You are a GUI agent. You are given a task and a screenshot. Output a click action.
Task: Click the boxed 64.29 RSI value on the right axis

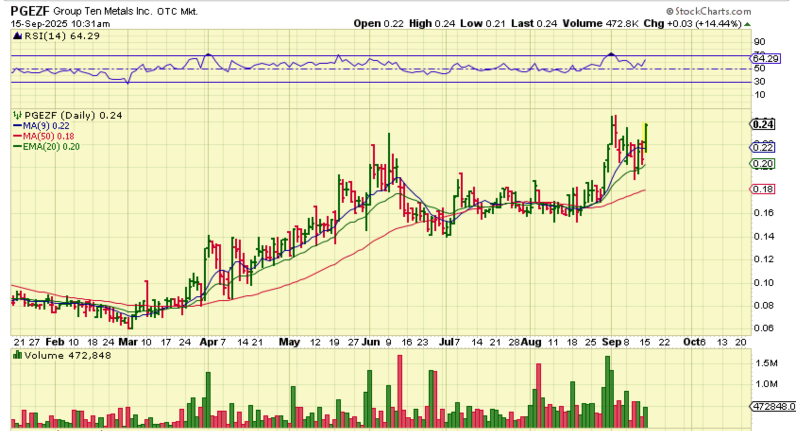pos(765,59)
